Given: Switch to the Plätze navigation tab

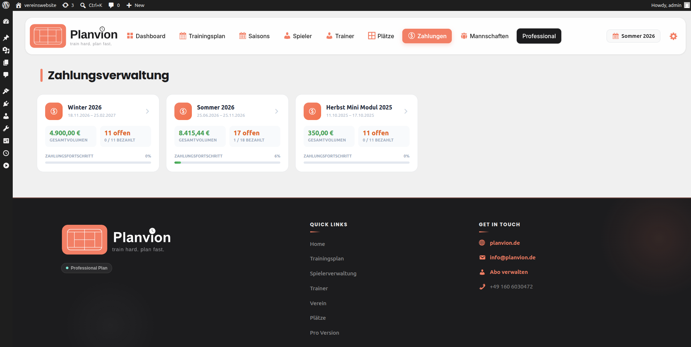Looking at the screenshot, I should coord(381,36).
